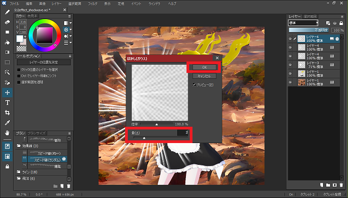The image size is (348, 198).
Task: Click the preview zoom 倍率 slider
Action: tap(157, 125)
